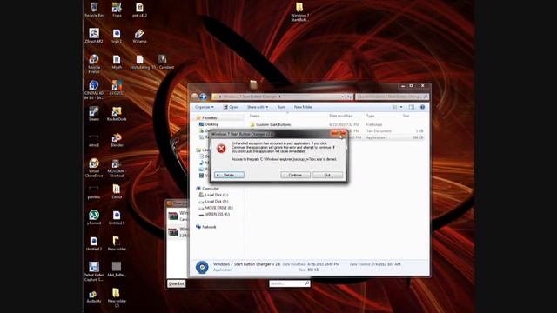Launch uTorrent from the desktop
Screen dimensions: 557x313
[94, 217]
